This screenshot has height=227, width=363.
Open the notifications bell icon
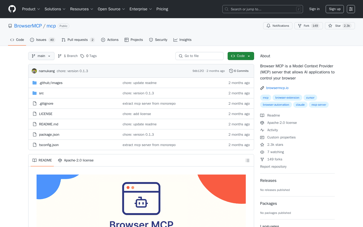click(268, 25)
